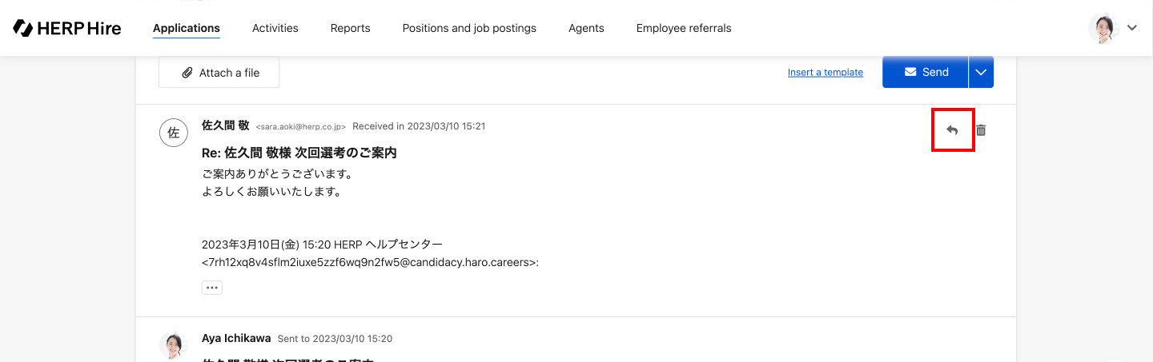Click the subject Re: 佐久間 敬様 次回選考のご案内

click(299, 153)
